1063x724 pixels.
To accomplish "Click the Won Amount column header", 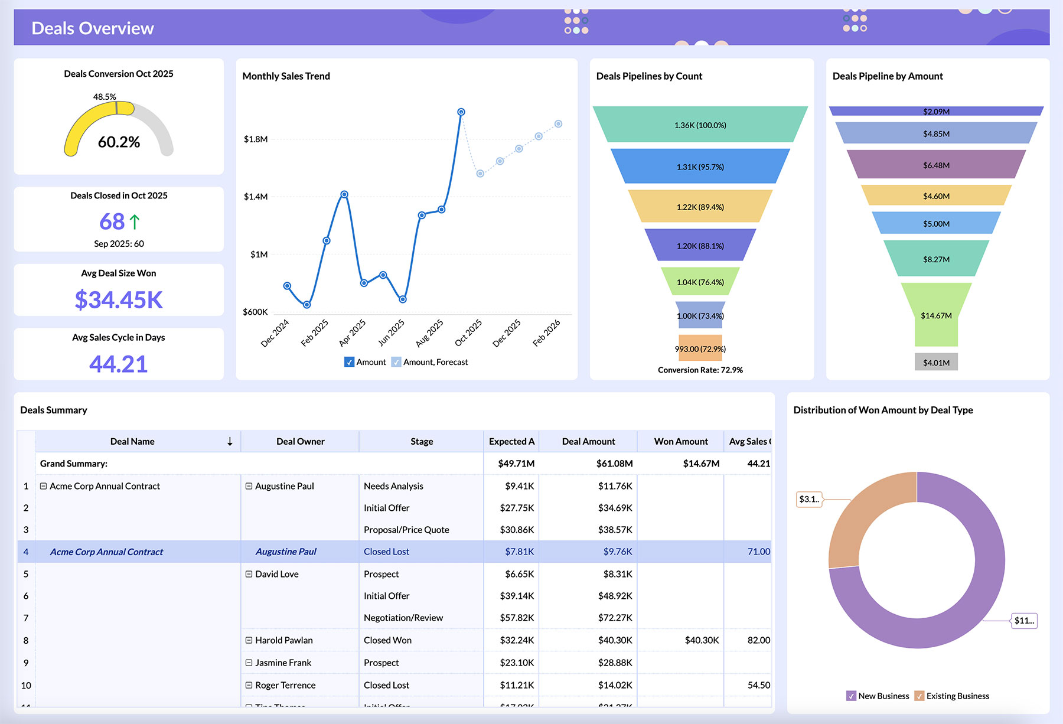I will [680, 441].
